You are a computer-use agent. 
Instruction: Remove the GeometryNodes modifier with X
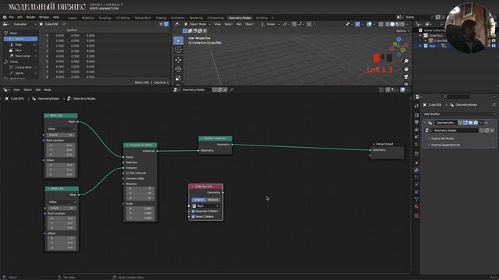point(487,123)
